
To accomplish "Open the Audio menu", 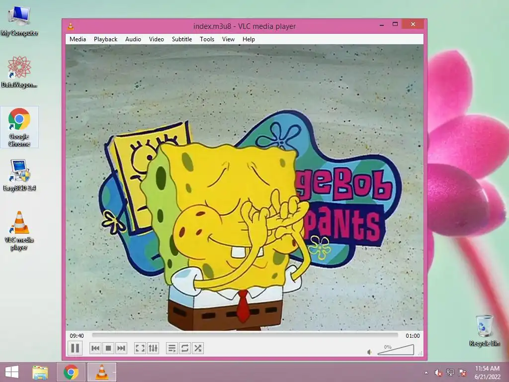I will [x=133, y=39].
